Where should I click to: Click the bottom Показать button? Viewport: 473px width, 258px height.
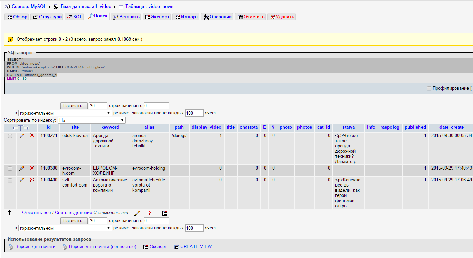tap(74, 221)
